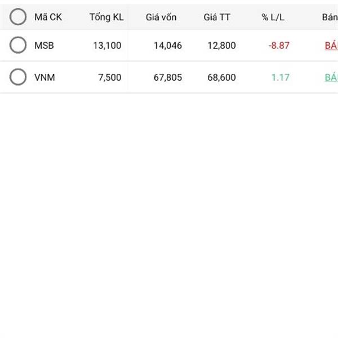
Task: Click MSB market price 12,800
Action: 221,46
